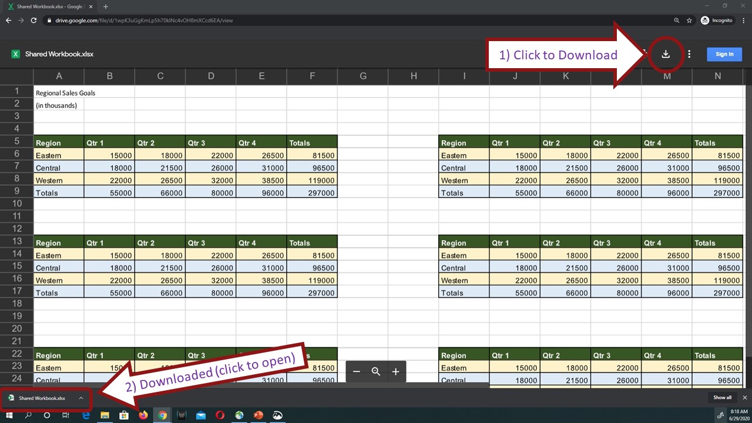
Task: Zoom in with the plus button
Action: [396, 371]
